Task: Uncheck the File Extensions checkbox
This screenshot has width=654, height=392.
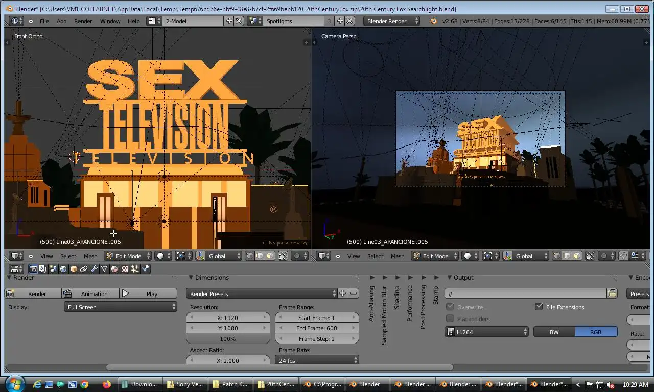Action: [539, 307]
